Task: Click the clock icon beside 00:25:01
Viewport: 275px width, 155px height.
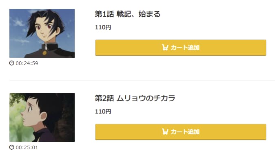Action: click(11, 147)
